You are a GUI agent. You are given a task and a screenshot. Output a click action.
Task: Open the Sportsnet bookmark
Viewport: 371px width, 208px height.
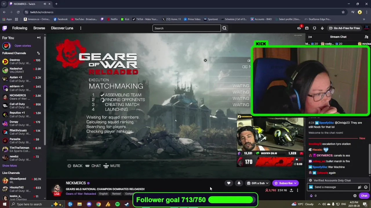211,19
